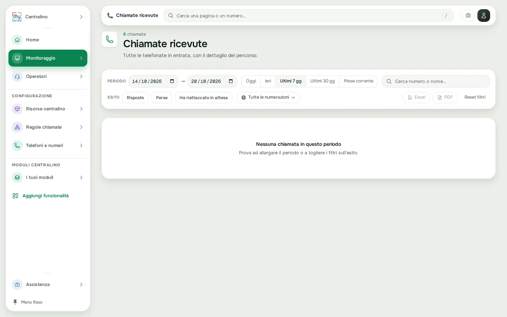Open the Tutte le numerazioni dropdown
This screenshot has height=317, width=507.
(x=268, y=98)
